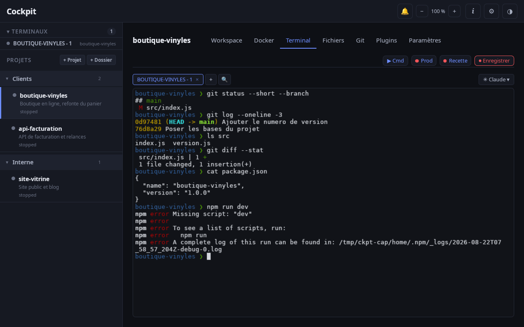The width and height of the screenshot is (524, 327).
Task: Select the BOUTIQUE-VINYLES - 1 sidebar terminal
Action: pyautogui.click(x=61, y=43)
